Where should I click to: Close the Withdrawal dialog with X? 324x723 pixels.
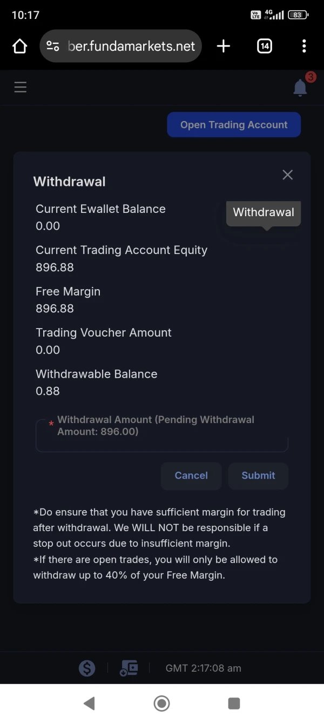[x=287, y=175]
